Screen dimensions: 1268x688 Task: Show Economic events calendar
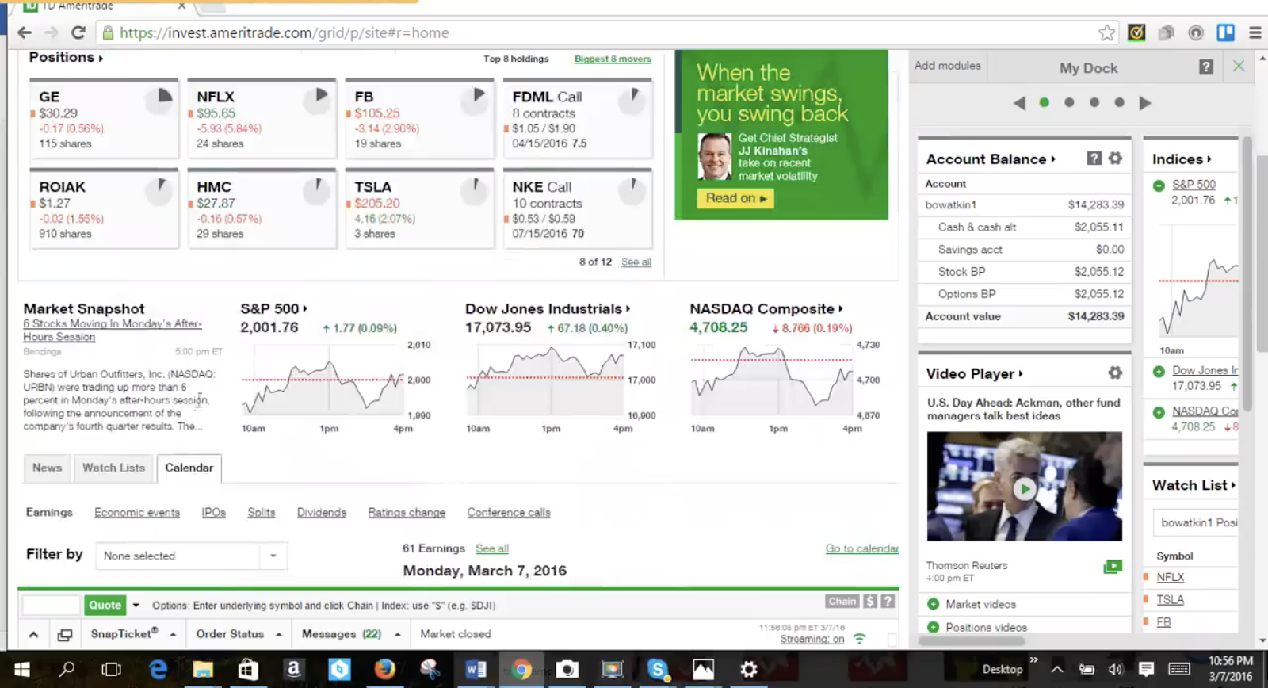137,513
